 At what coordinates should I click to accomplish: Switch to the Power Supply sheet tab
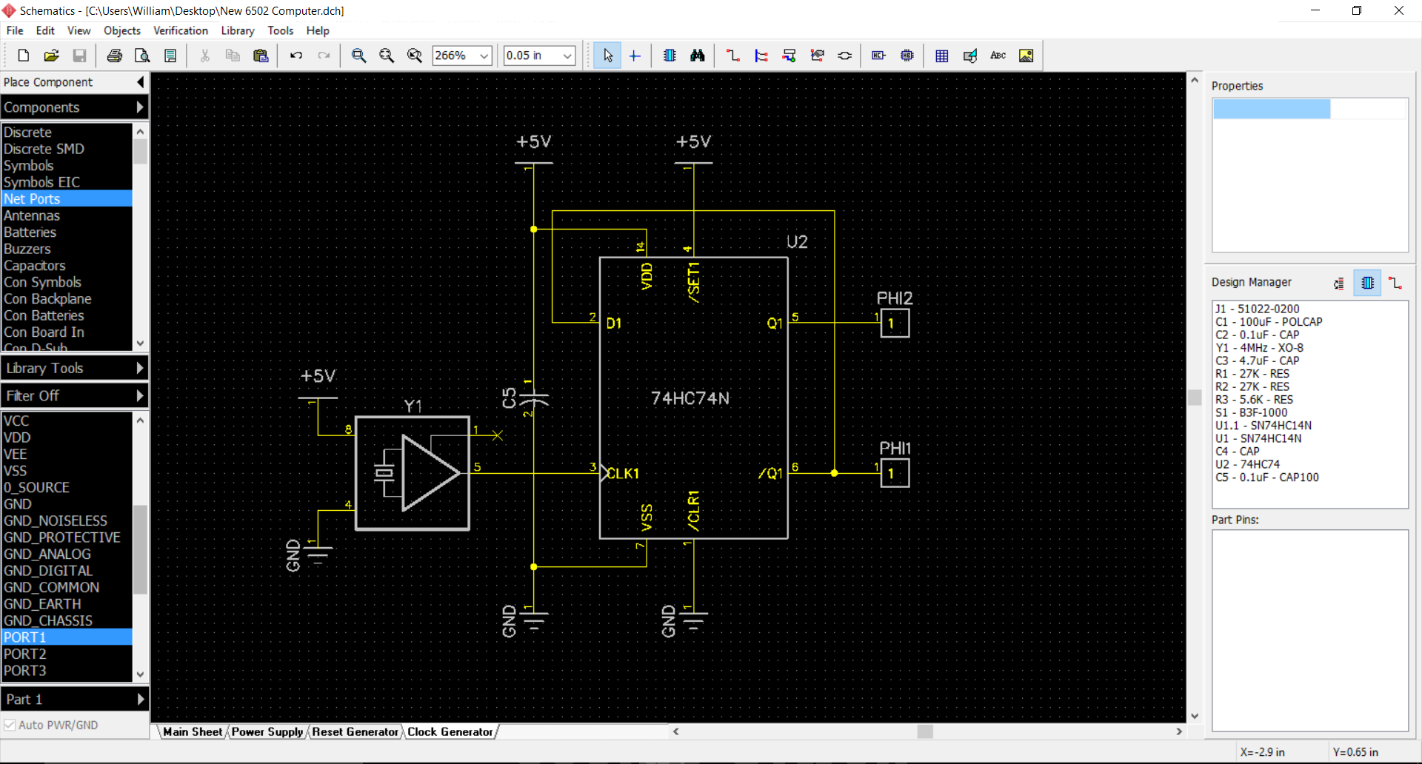[267, 731]
